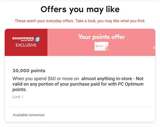The width and height of the screenshot is (160, 127).
Task: Select the italic "PC Optimum" text
Action: (x=131, y=84)
